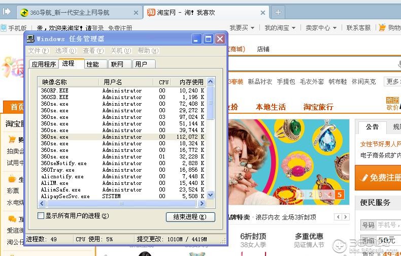Viewport: 401px width, 256px height.
Task: Open the 关机(U) menu
Action: tap(121, 51)
